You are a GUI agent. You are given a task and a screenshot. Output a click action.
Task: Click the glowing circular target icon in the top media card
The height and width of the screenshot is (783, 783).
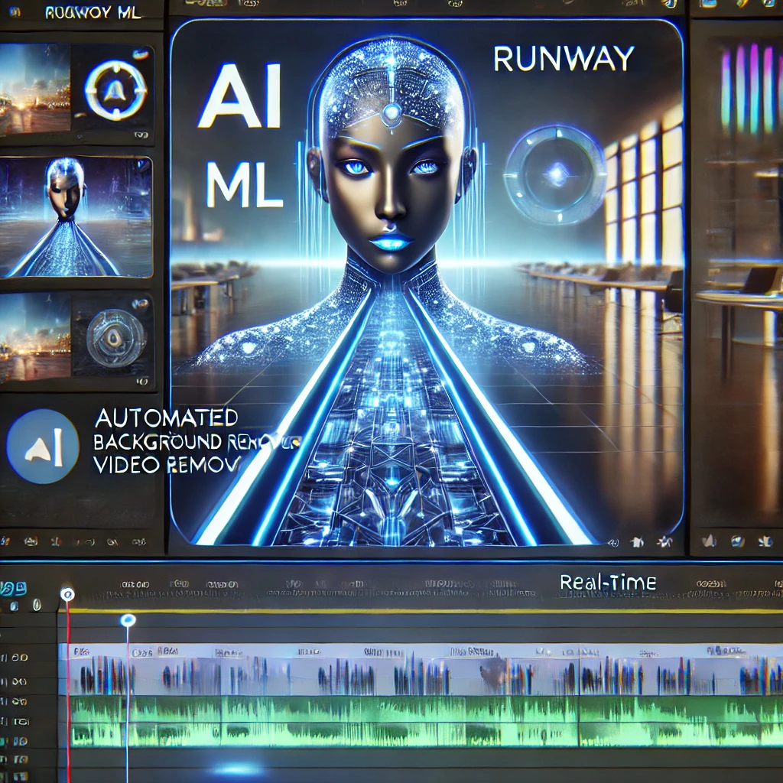pyautogui.click(x=115, y=90)
